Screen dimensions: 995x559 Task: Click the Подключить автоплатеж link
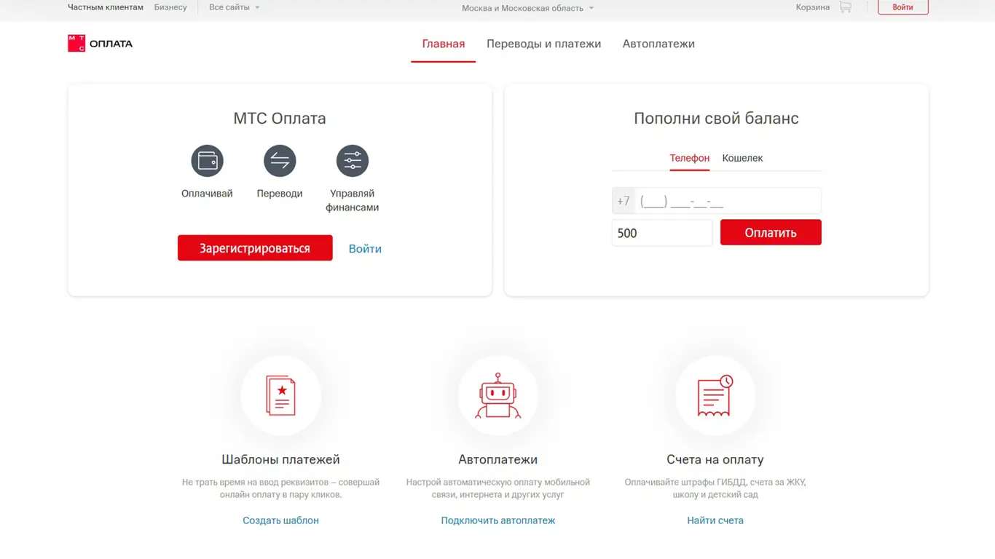pyautogui.click(x=498, y=520)
